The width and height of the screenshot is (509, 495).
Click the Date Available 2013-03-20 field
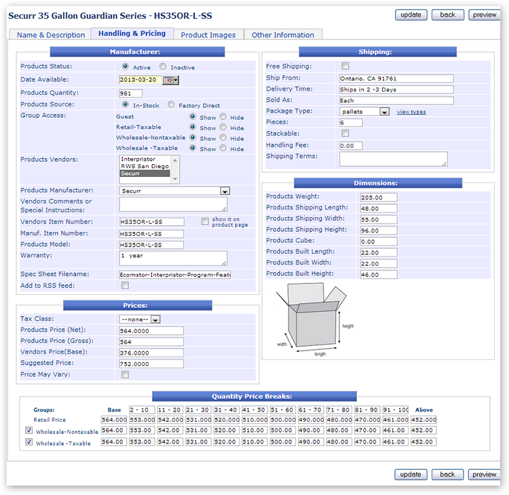(140, 80)
